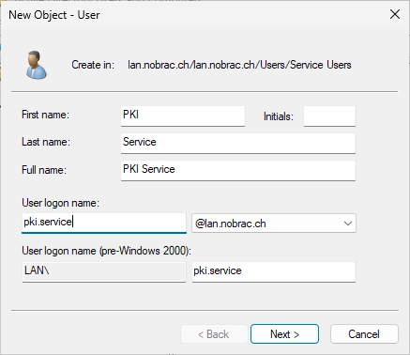This screenshot has width=410, height=355.
Task: Edit the Full name field PKI Service
Action: [238, 170]
